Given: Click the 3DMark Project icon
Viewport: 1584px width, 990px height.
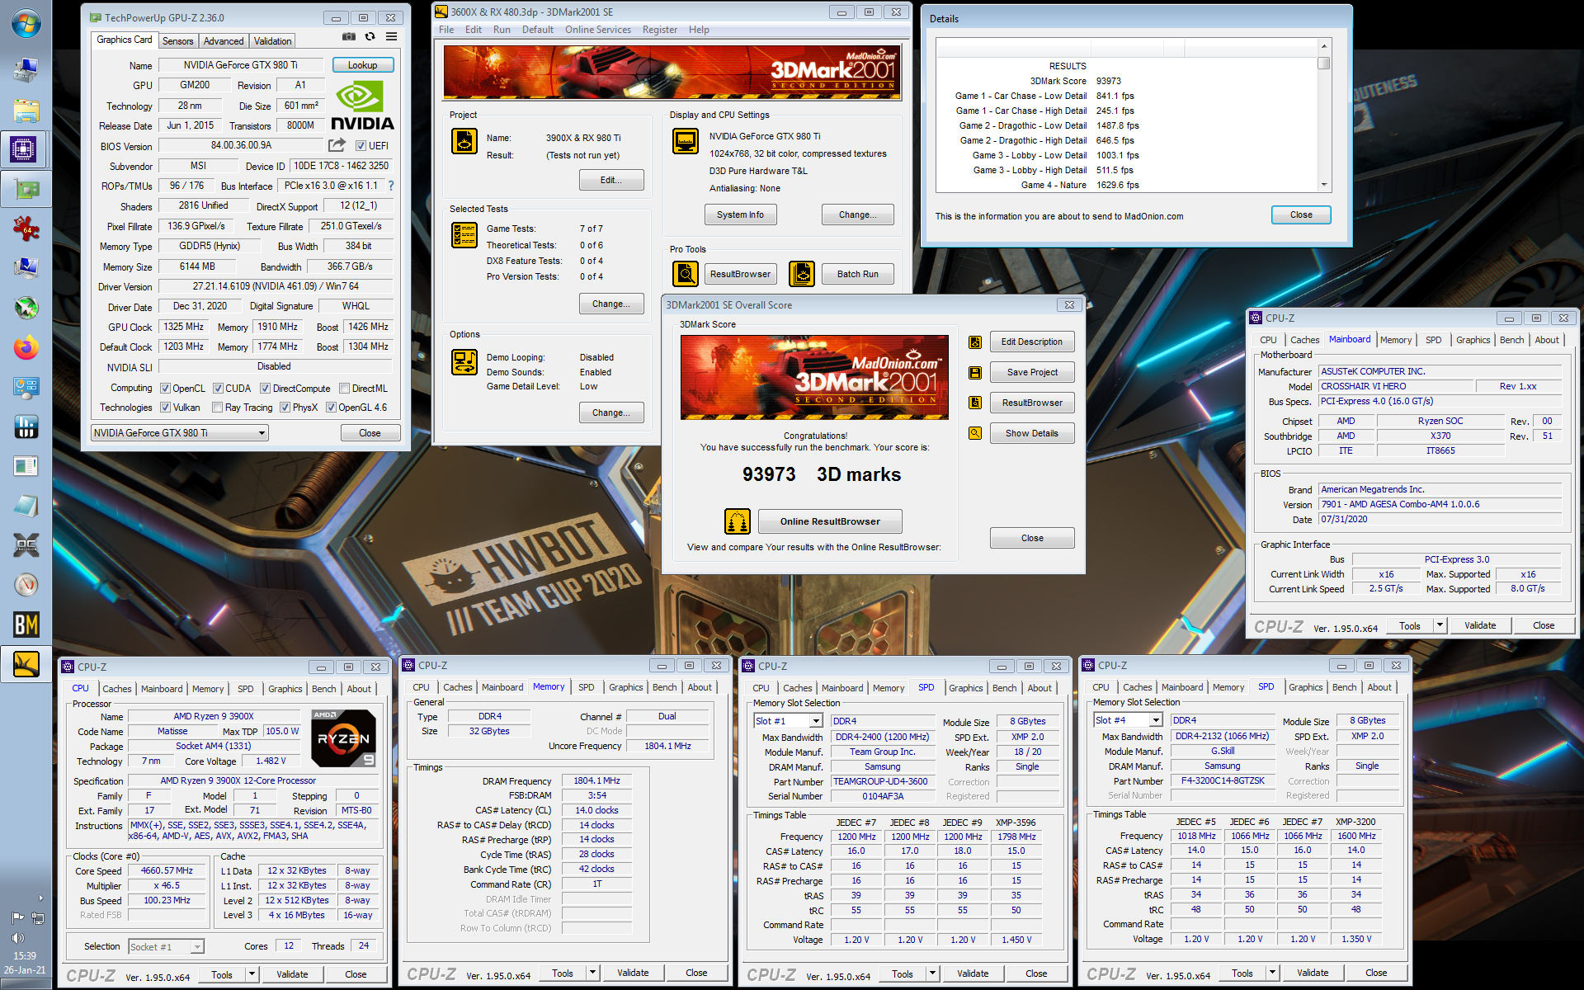Looking at the screenshot, I should click(x=464, y=141).
